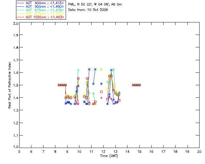This screenshot has width=205, height=164.
Task: Click the x-axis hour label 20
Action: [x=199, y=152]
